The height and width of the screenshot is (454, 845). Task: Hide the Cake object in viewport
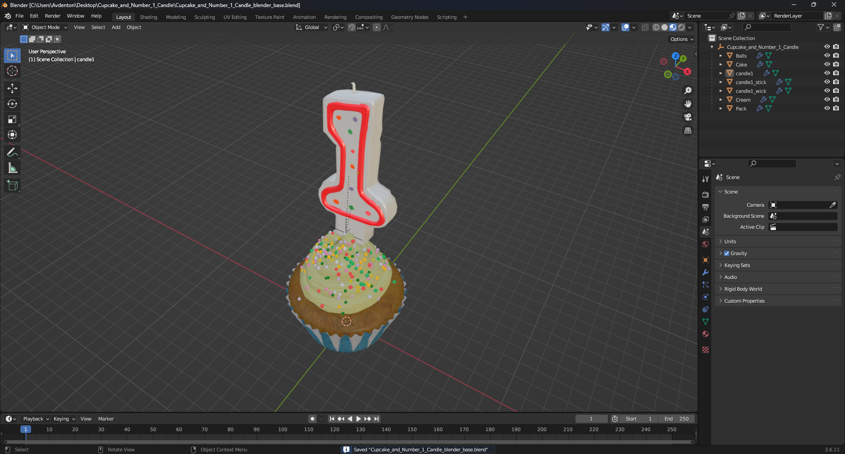point(827,64)
